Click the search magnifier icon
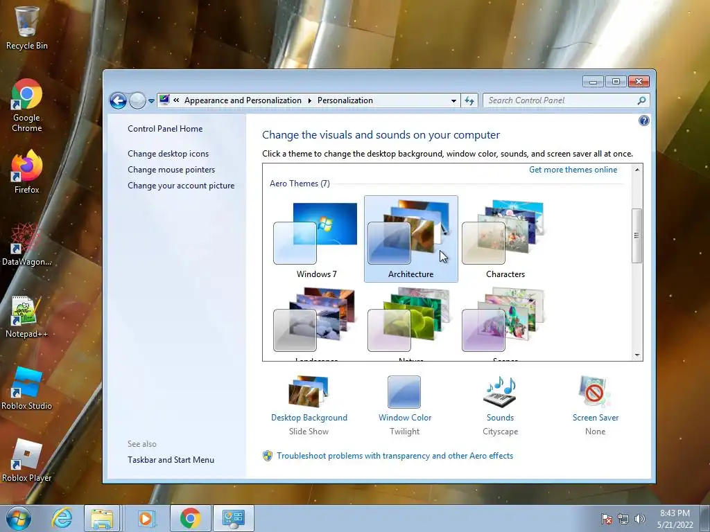The height and width of the screenshot is (532, 710). (x=641, y=100)
